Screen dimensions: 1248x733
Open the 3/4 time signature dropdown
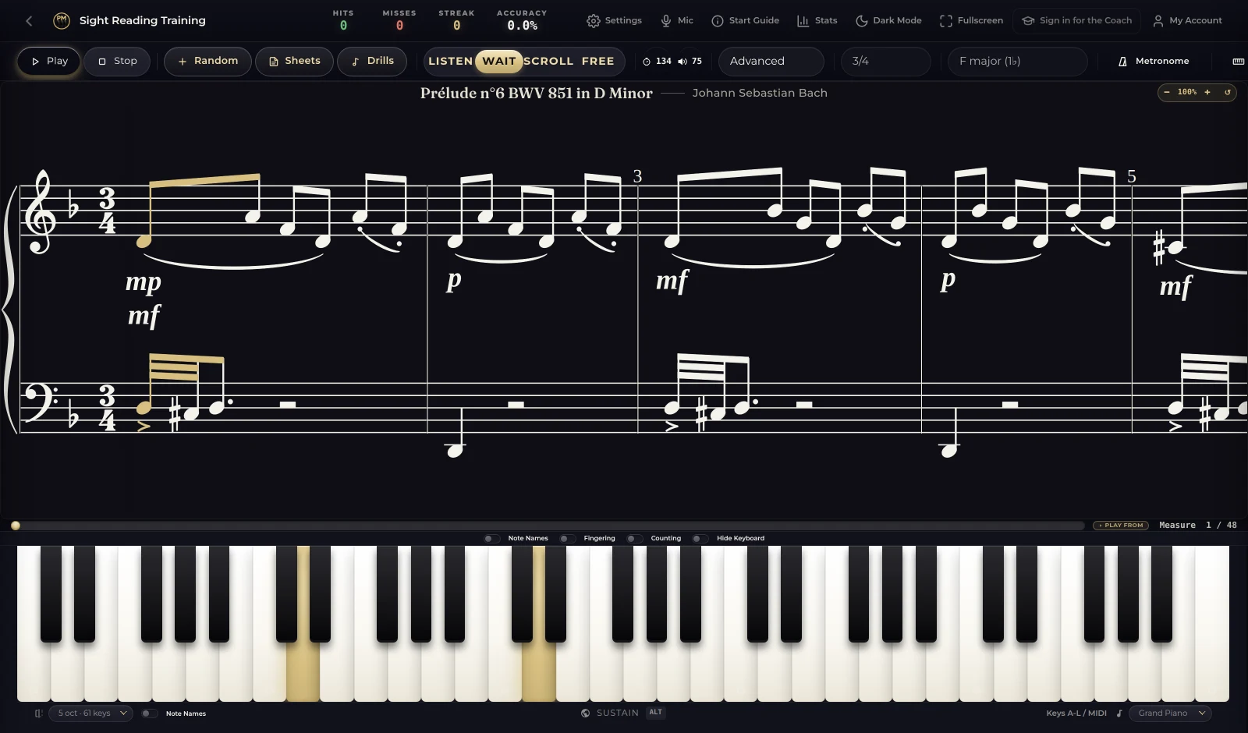click(x=885, y=62)
